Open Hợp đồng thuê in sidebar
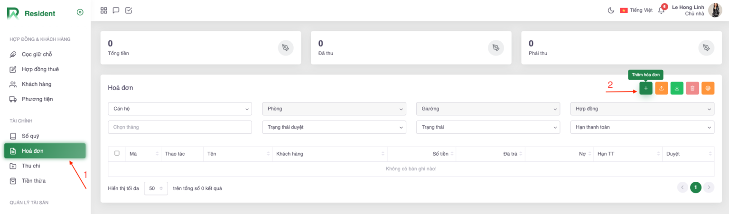The width and height of the screenshot is (729, 214). click(40, 69)
